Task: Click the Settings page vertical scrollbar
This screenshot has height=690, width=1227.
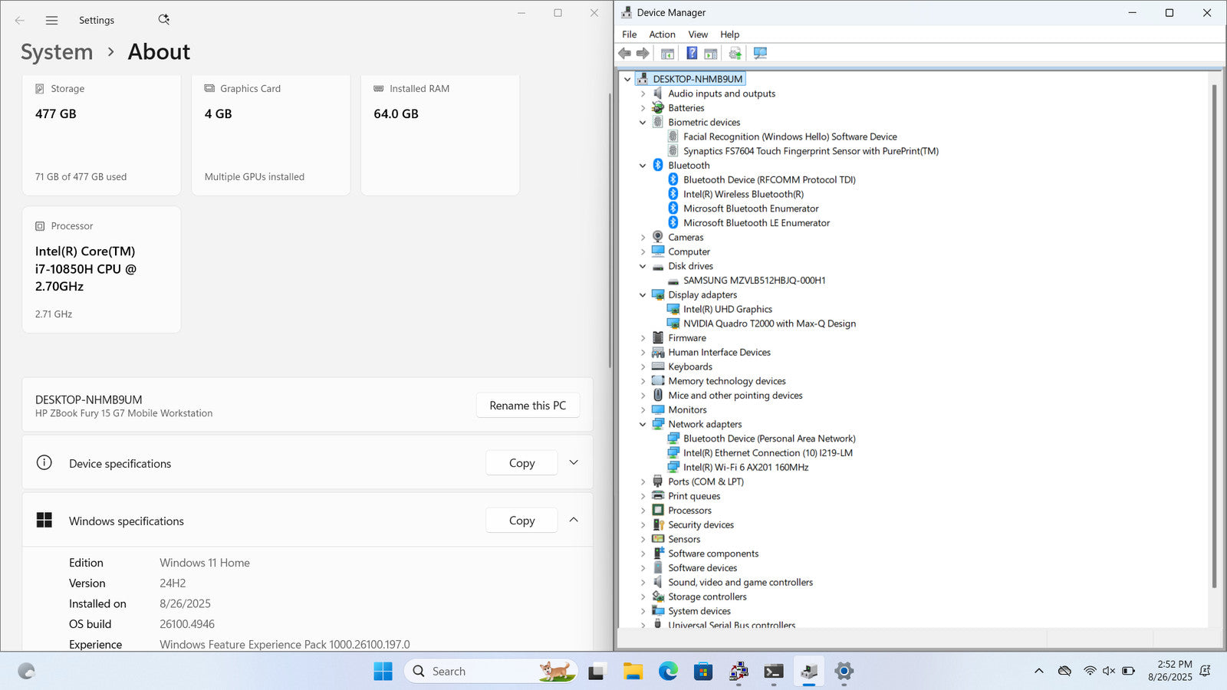Action: pyautogui.click(x=610, y=230)
